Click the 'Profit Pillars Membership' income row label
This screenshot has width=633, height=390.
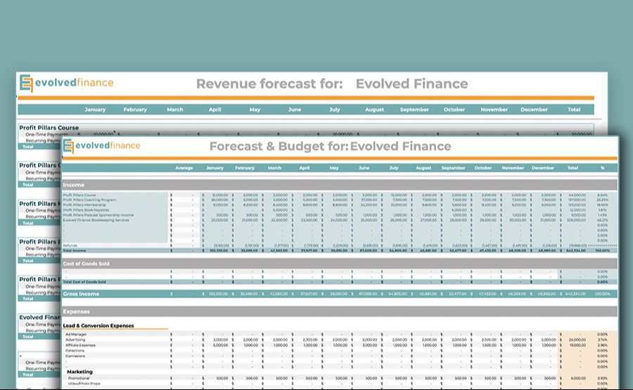point(84,205)
